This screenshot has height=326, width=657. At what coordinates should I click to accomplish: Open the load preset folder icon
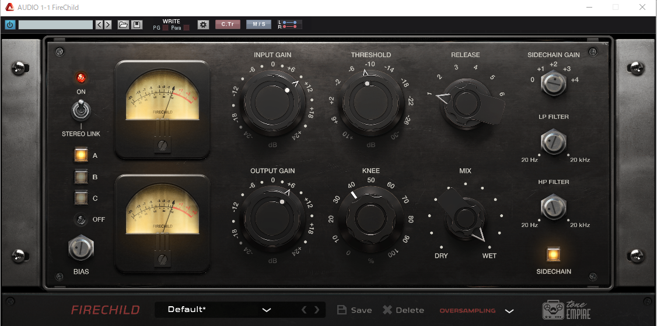[123, 24]
